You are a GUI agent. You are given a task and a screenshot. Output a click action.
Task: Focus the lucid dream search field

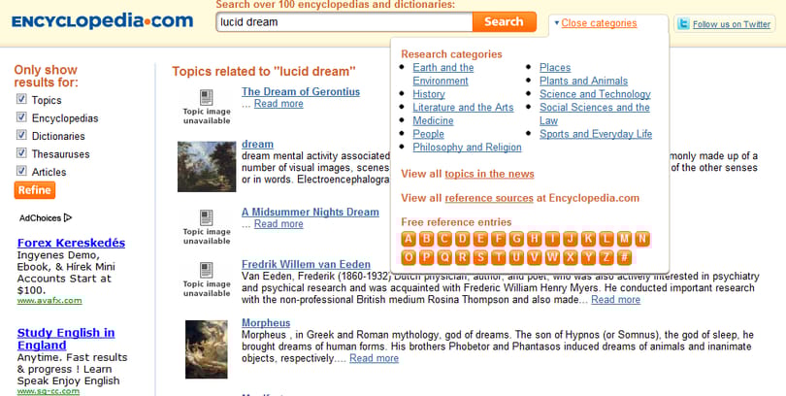click(x=344, y=22)
